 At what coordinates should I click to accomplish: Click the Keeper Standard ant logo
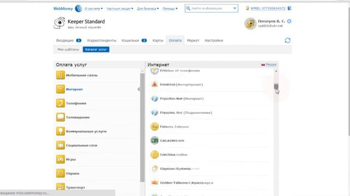60,23
